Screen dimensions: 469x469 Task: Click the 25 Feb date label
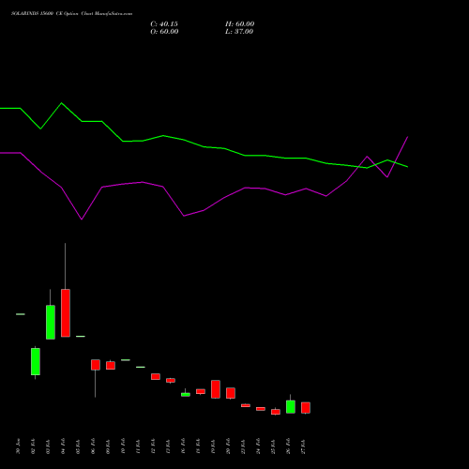click(273, 446)
